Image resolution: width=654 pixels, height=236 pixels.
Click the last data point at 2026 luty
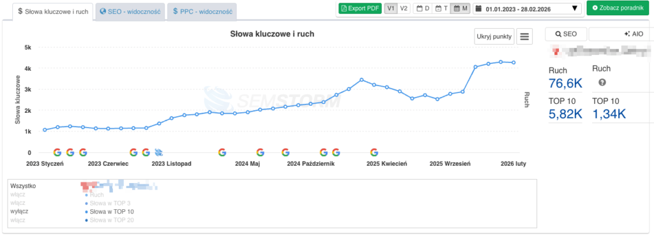[514, 63]
